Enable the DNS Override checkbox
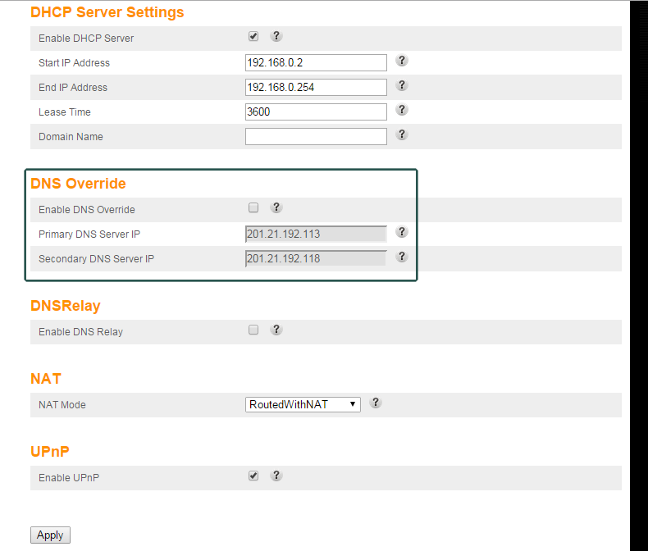This screenshot has width=648, height=551. [253, 208]
